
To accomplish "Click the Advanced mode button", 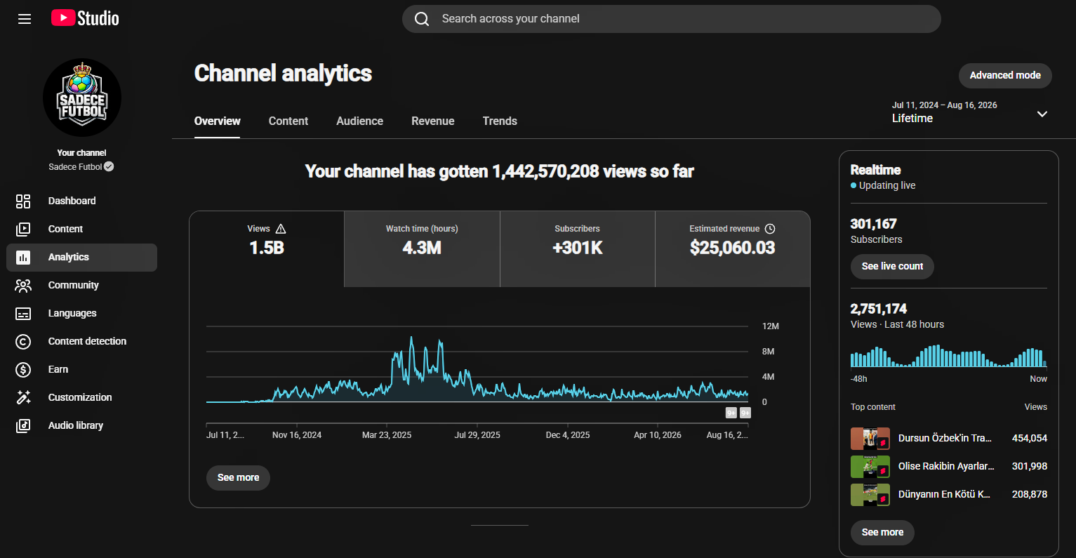I will 1005,75.
